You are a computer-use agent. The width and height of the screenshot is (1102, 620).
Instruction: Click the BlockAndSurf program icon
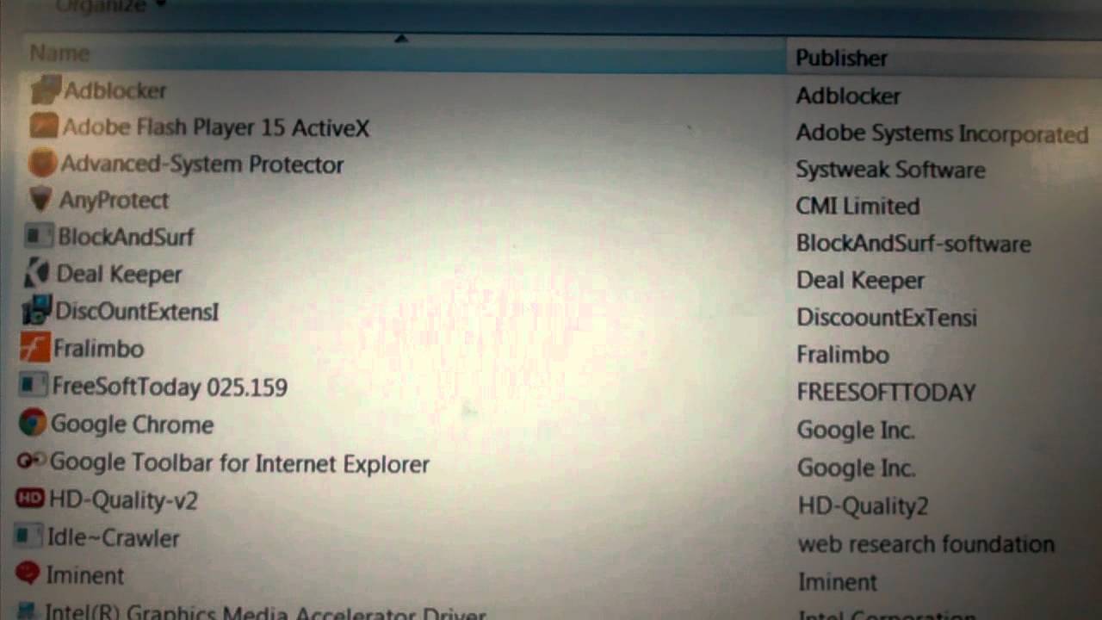(x=39, y=237)
